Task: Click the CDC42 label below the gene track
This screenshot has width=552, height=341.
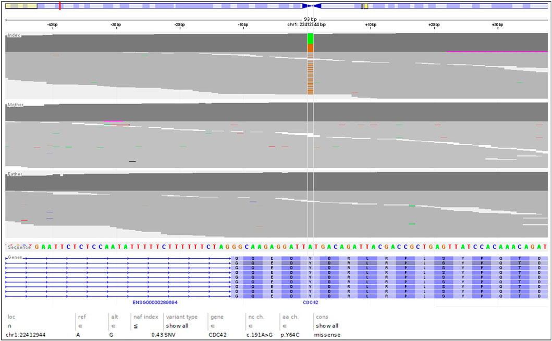Action: (x=311, y=302)
